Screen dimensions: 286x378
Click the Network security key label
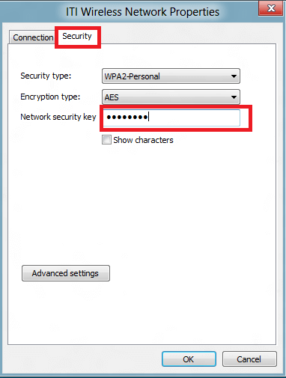point(58,117)
